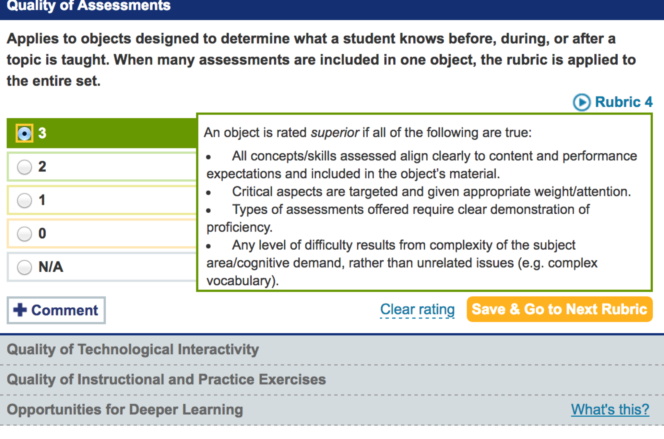Open the What's this? link
Screen dimensions: 664x439
(610, 409)
